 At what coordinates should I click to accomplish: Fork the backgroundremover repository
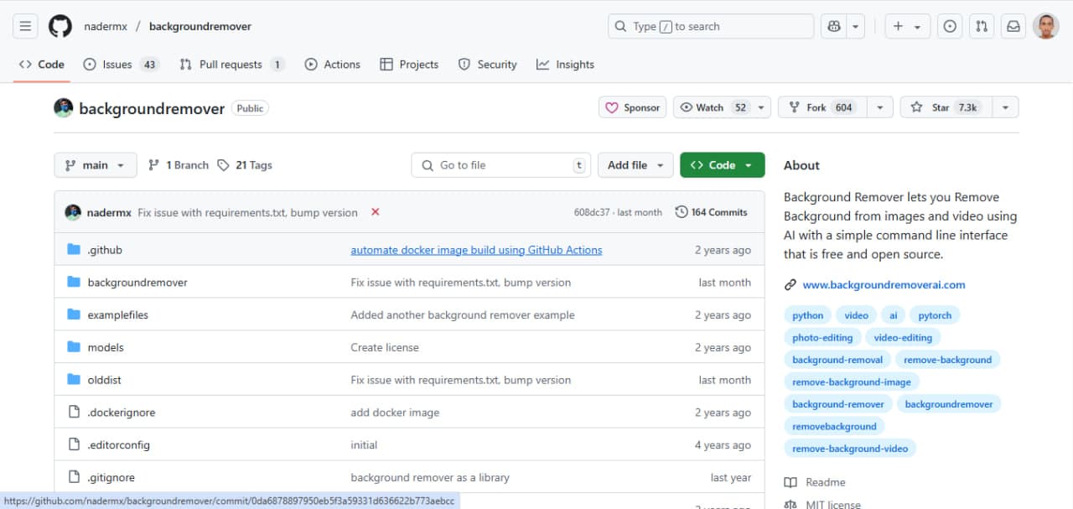[821, 107]
